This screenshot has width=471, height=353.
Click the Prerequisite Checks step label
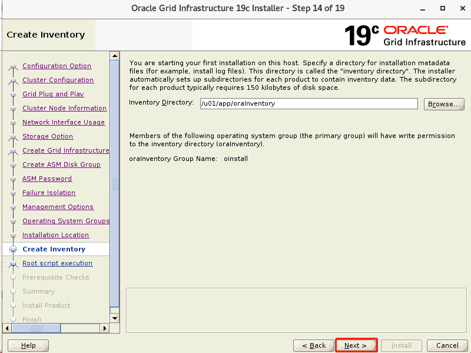pos(55,277)
